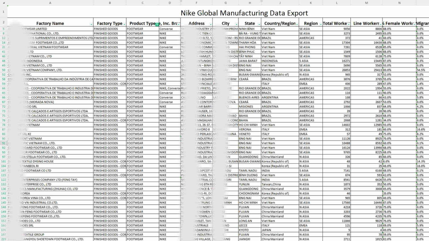This screenshot has width=429, height=241.
Task: Open the Inc. Brand column filter dropdown
Action: (179, 24)
